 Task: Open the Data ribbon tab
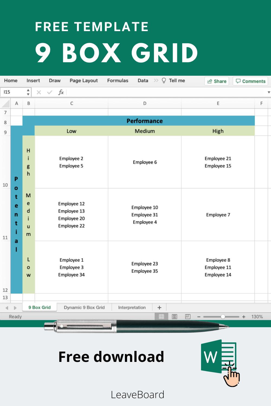[x=143, y=80]
